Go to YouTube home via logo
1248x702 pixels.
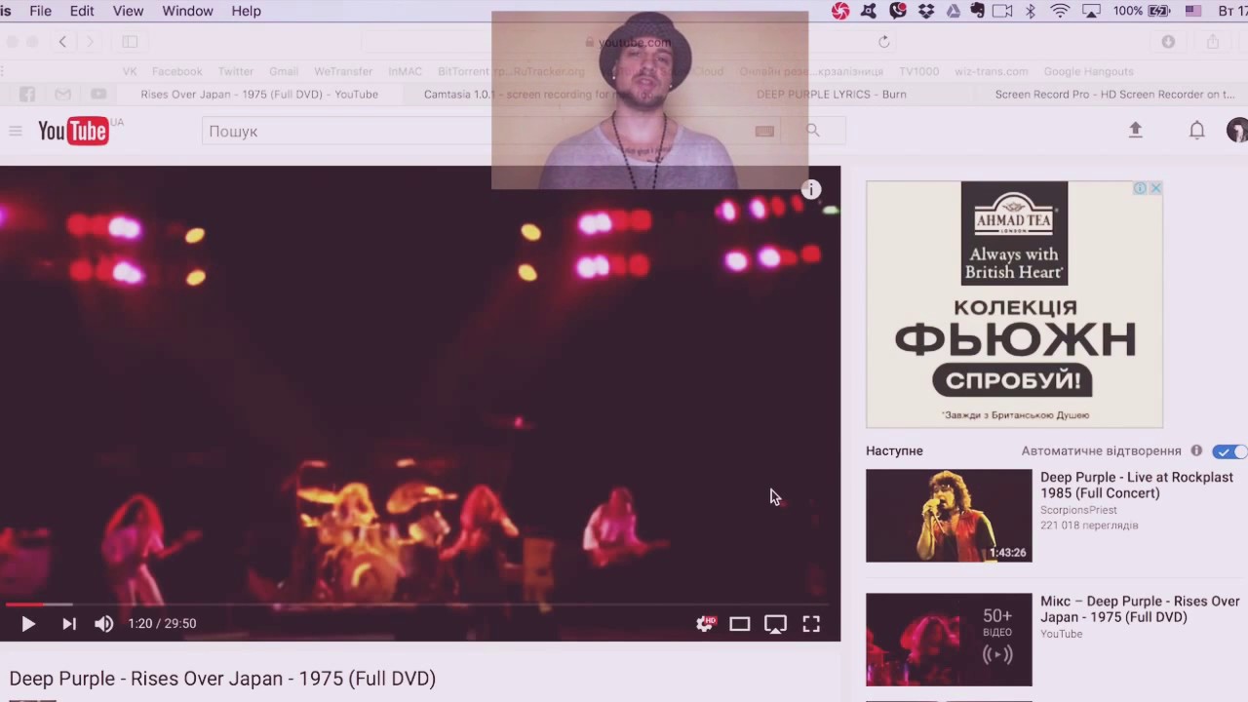tap(73, 131)
